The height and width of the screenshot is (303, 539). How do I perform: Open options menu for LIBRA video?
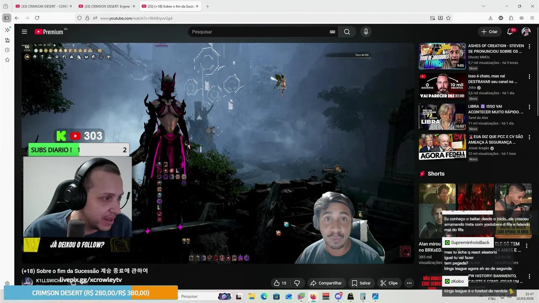(529, 107)
